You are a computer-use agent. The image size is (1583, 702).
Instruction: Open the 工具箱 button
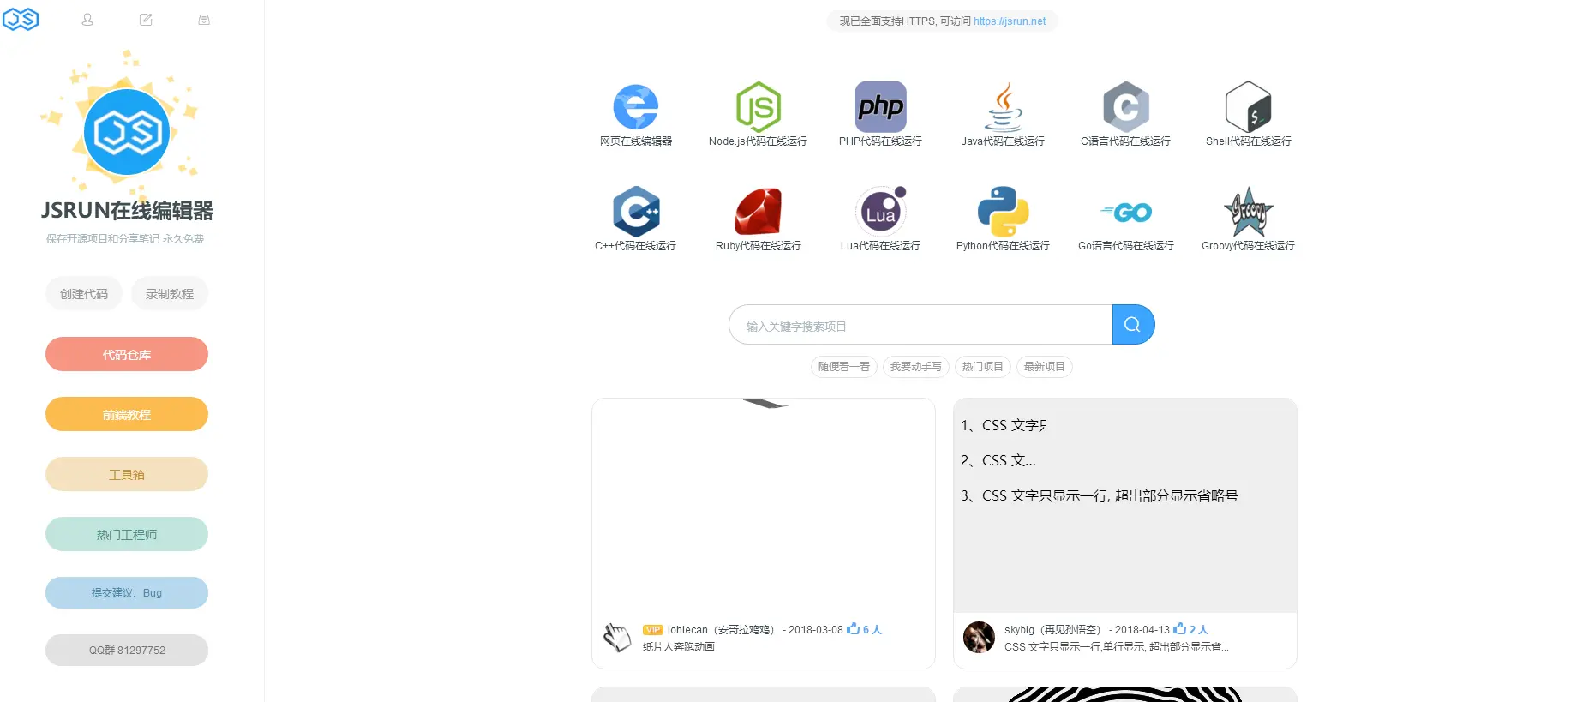[x=127, y=474]
